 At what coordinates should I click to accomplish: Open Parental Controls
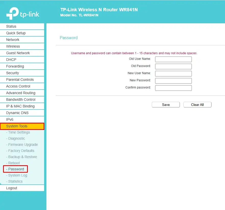pyautogui.click(x=20, y=80)
